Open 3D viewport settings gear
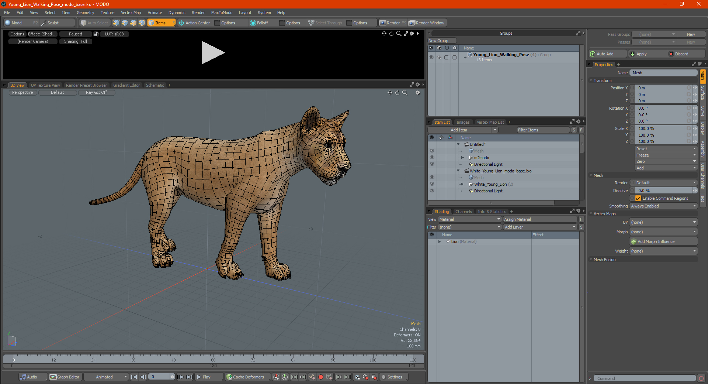The image size is (708, 384). pyautogui.click(x=418, y=93)
